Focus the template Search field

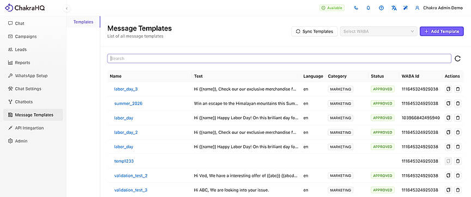pos(279,58)
